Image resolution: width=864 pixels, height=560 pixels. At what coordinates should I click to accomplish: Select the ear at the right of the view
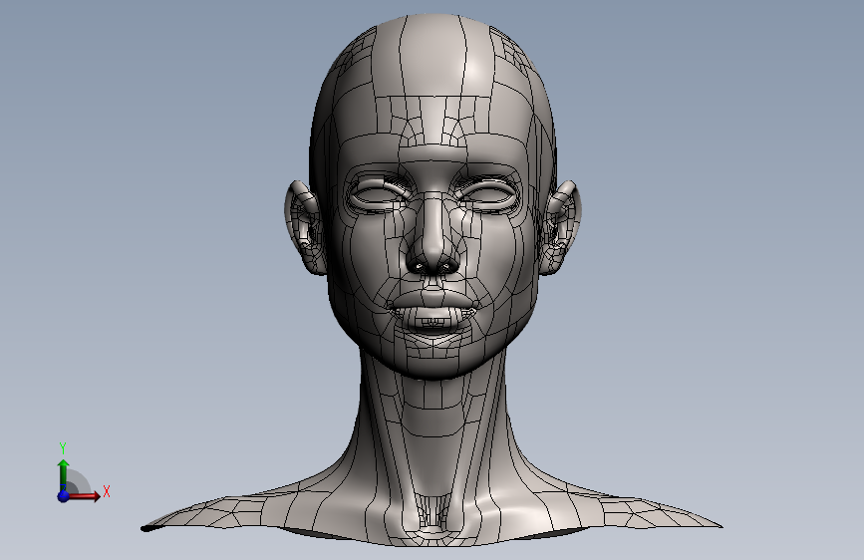(560, 227)
